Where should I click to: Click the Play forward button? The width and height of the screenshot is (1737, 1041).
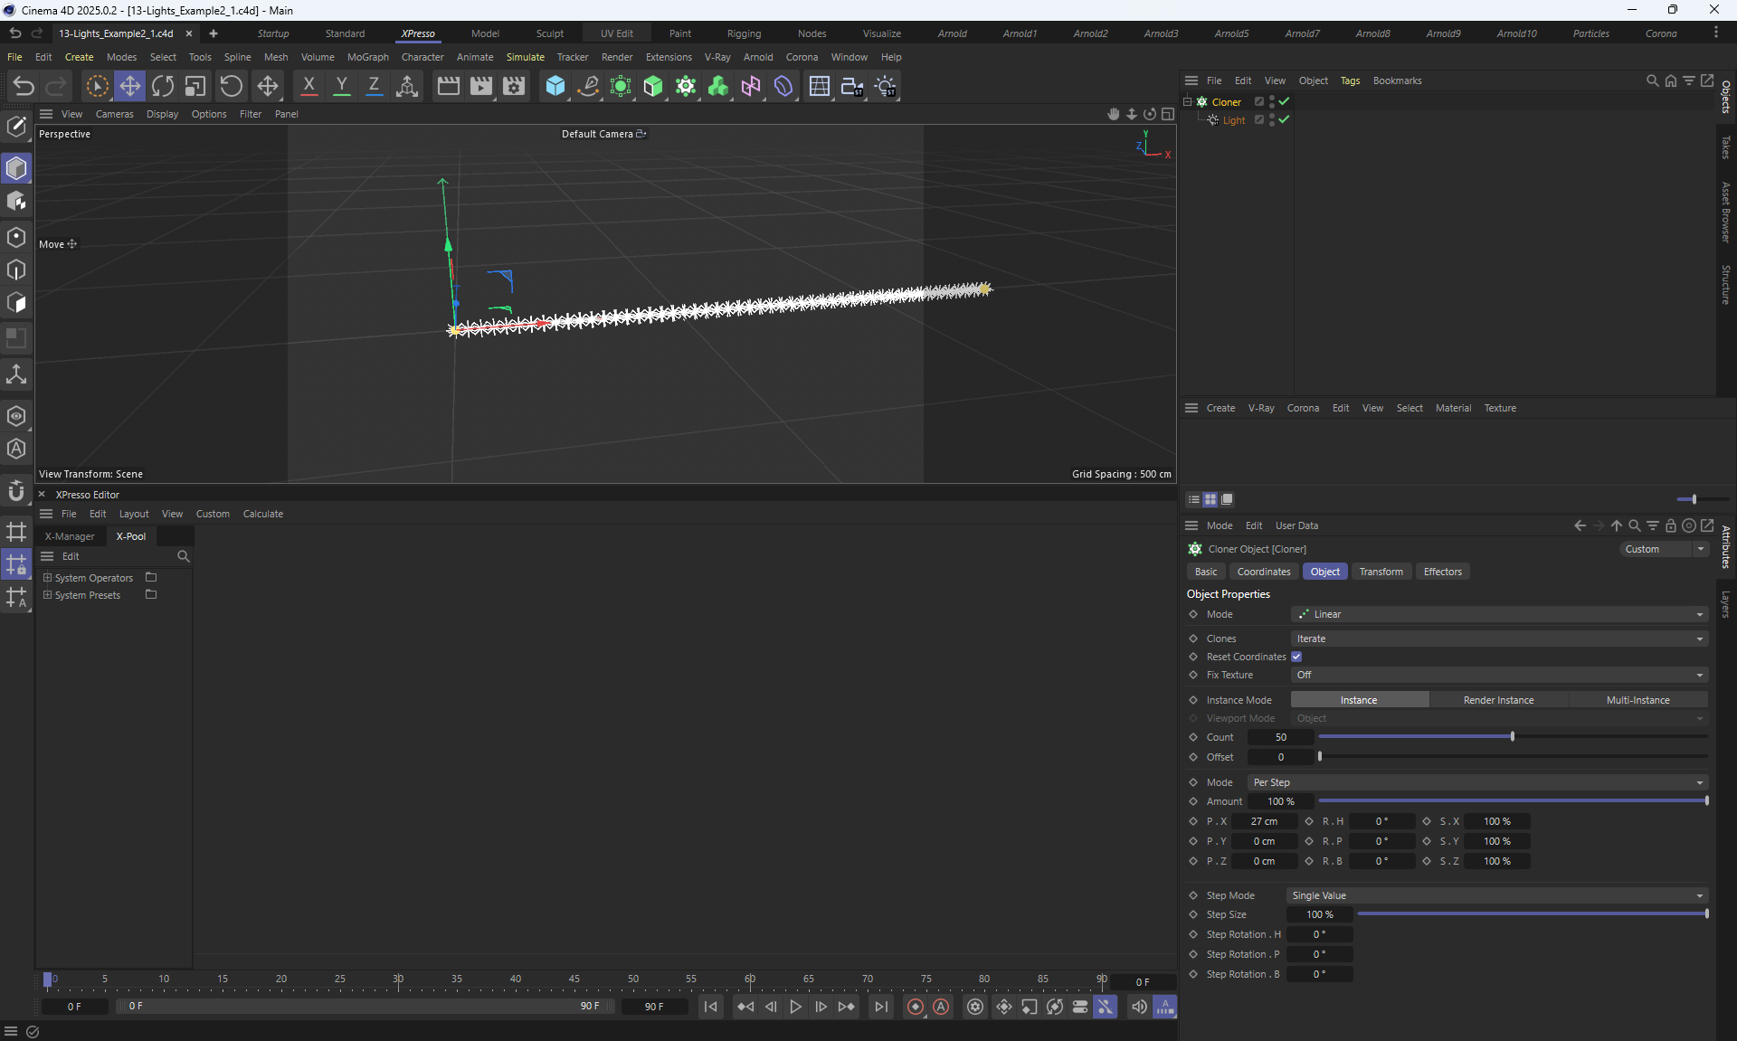pos(795,1007)
